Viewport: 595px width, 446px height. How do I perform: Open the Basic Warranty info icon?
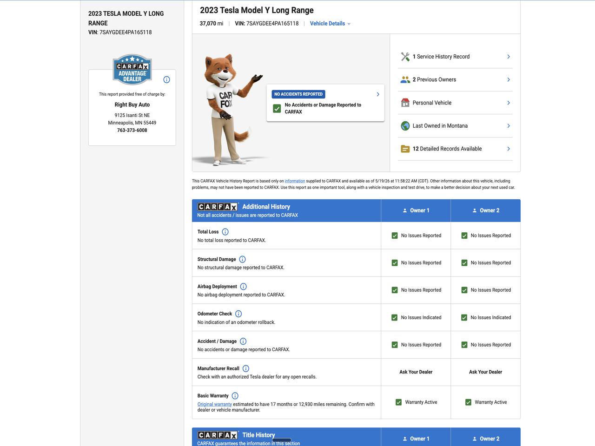coord(235,396)
